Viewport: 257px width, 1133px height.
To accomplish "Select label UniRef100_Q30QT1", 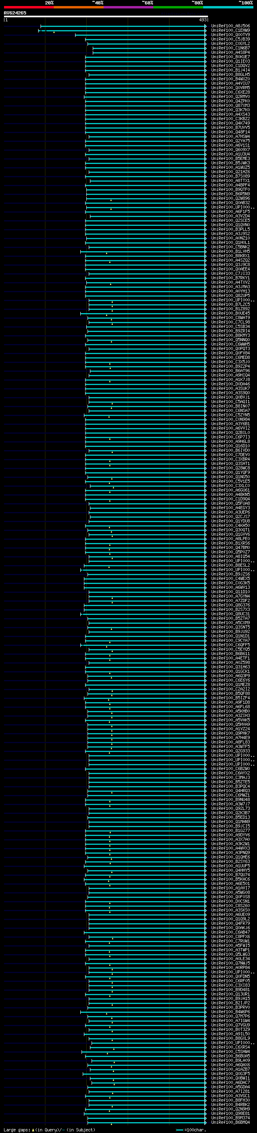I will point(230,530).
